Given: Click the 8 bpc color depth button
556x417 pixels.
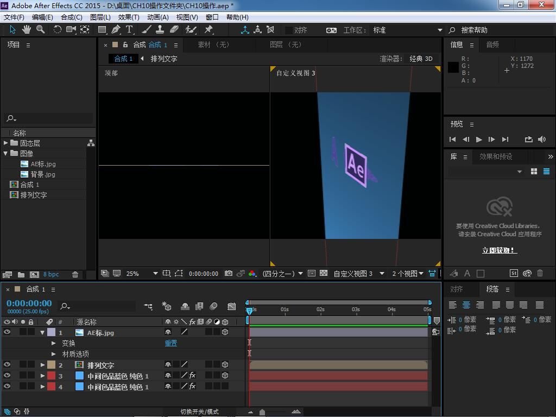Looking at the screenshot, I should point(51,274).
